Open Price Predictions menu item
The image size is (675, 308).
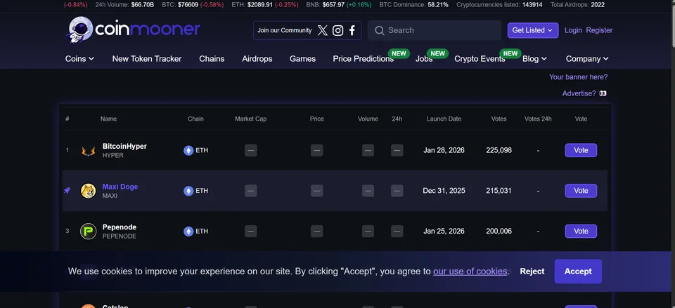(x=363, y=59)
